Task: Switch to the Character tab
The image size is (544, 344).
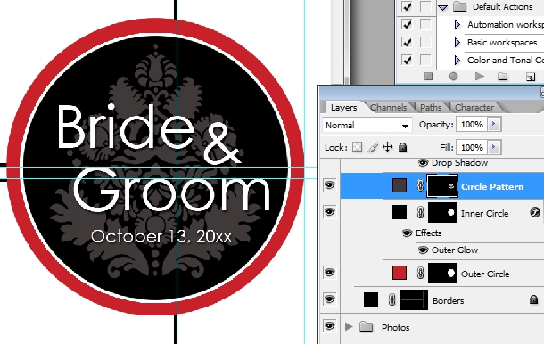Action: [474, 108]
